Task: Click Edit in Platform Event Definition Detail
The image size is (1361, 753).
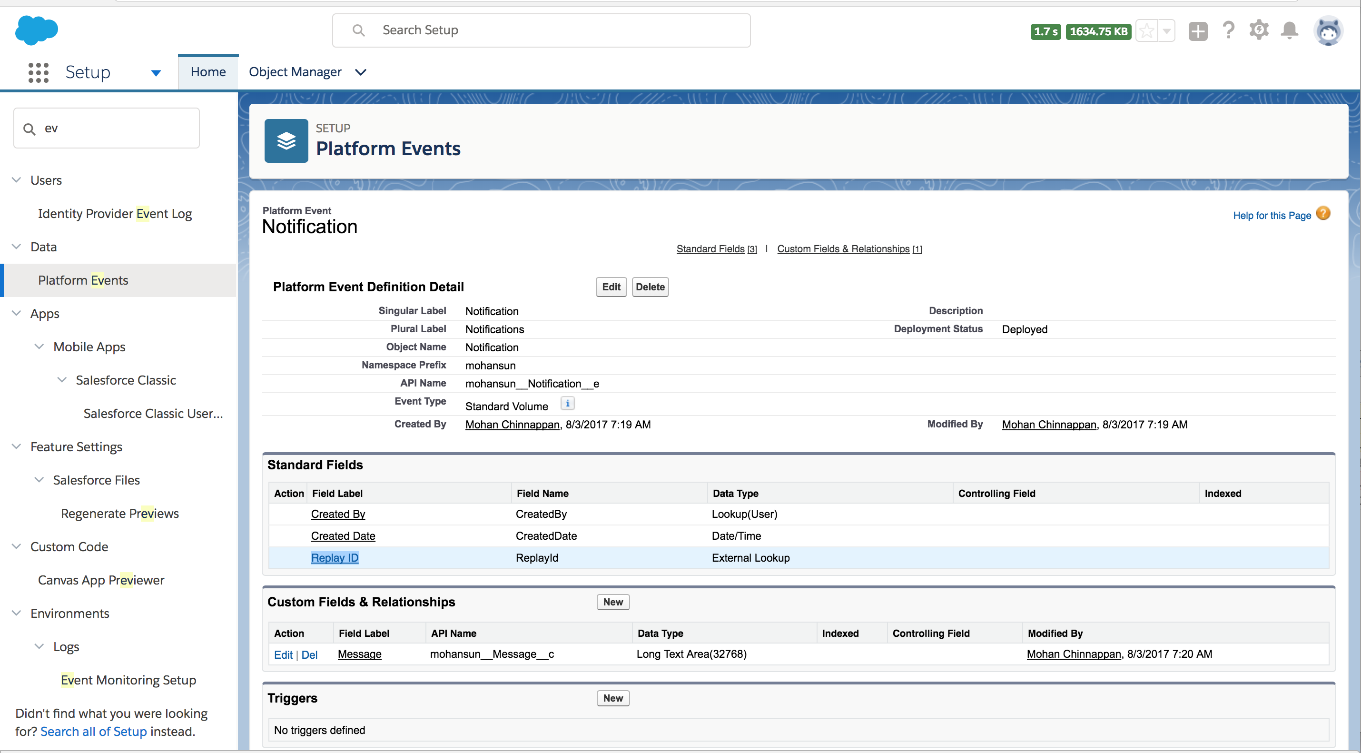Action: point(611,287)
